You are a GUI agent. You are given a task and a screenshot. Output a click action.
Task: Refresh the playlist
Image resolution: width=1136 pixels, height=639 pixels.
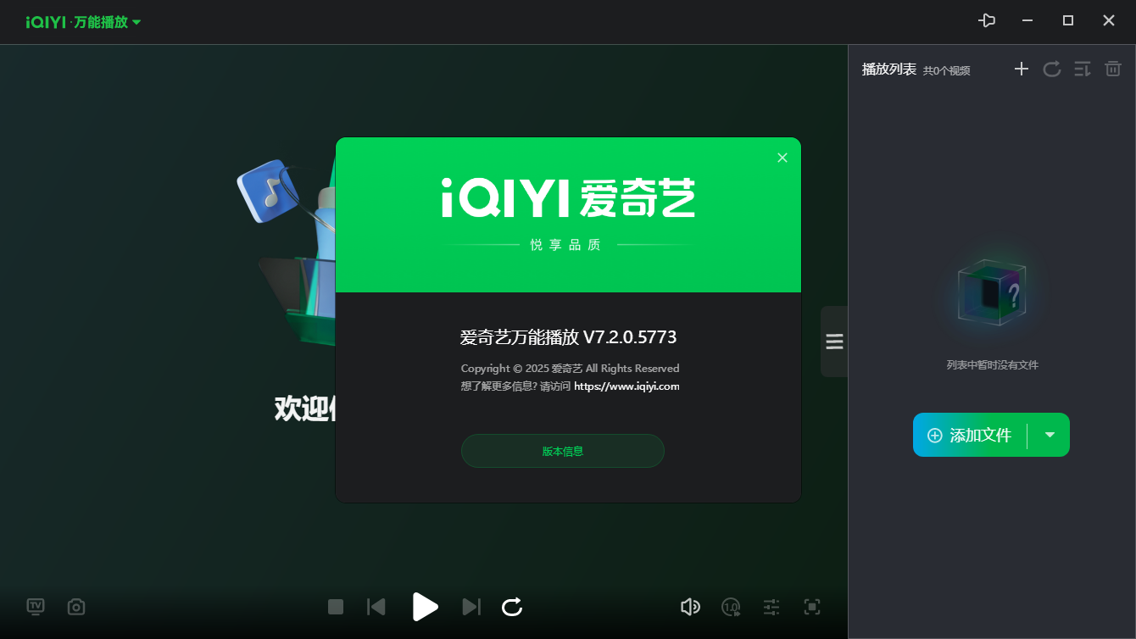(1052, 69)
